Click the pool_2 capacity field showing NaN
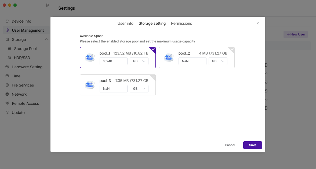316x169 pixels. pos(192,61)
